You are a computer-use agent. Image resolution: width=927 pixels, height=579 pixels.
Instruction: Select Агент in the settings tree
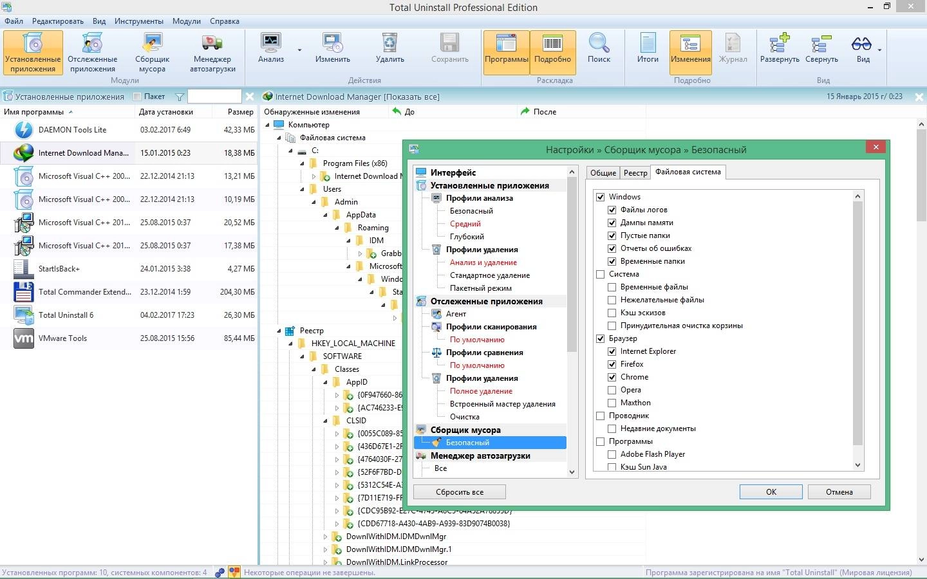[x=456, y=314]
